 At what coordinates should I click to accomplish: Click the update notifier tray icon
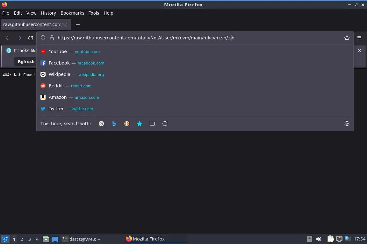tap(347, 239)
